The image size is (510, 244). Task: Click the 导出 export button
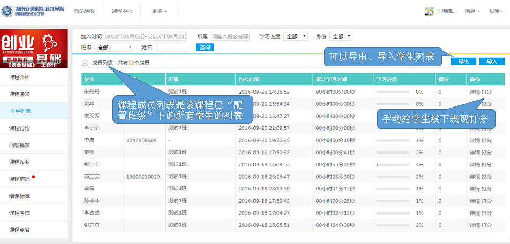coord(463,62)
